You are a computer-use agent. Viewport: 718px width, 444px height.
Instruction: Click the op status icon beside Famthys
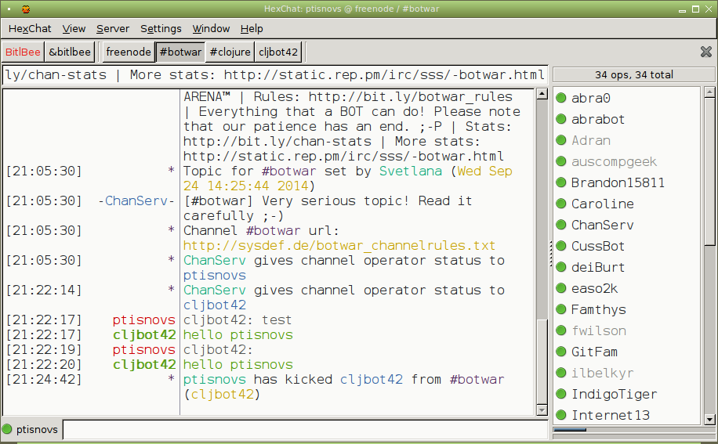(x=561, y=309)
